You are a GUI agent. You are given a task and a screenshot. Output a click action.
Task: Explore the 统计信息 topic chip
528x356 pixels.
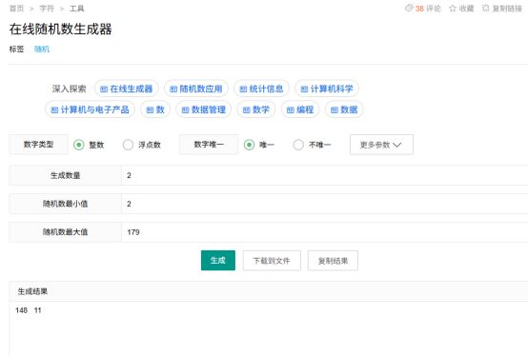262,89
